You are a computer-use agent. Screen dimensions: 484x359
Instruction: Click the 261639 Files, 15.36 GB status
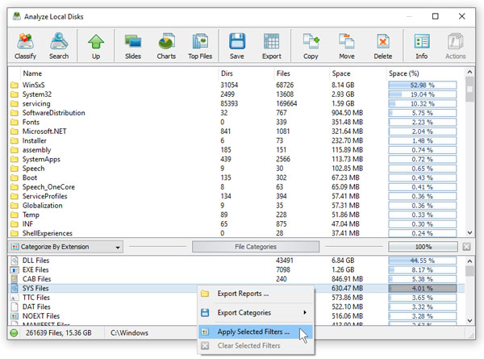pyautogui.click(x=59, y=332)
